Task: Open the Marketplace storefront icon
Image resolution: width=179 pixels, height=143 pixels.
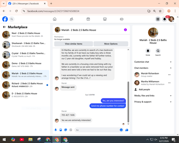Action: point(105,19)
